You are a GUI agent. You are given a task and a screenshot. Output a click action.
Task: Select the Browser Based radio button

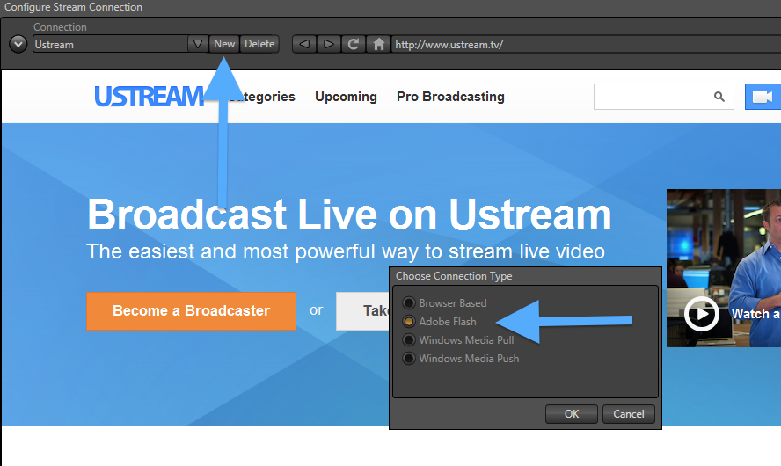point(409,302)
